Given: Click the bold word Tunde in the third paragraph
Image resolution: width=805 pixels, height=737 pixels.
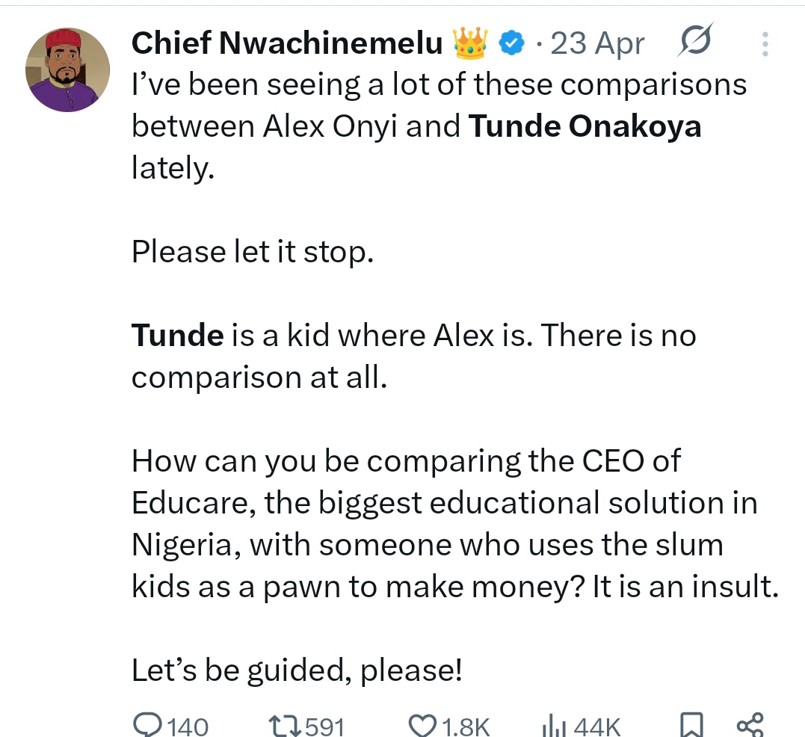Looking at the screenshot, I should pos(178,336).
